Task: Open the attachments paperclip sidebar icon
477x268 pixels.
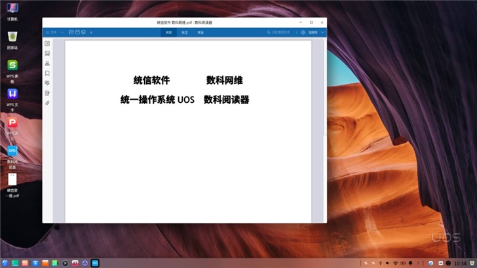Action: point(47,103)
